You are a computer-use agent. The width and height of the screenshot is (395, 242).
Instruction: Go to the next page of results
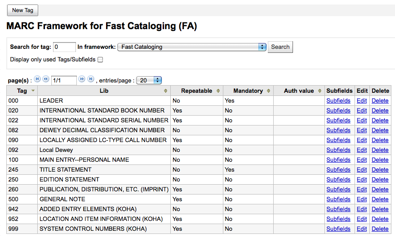coord(82,79)
